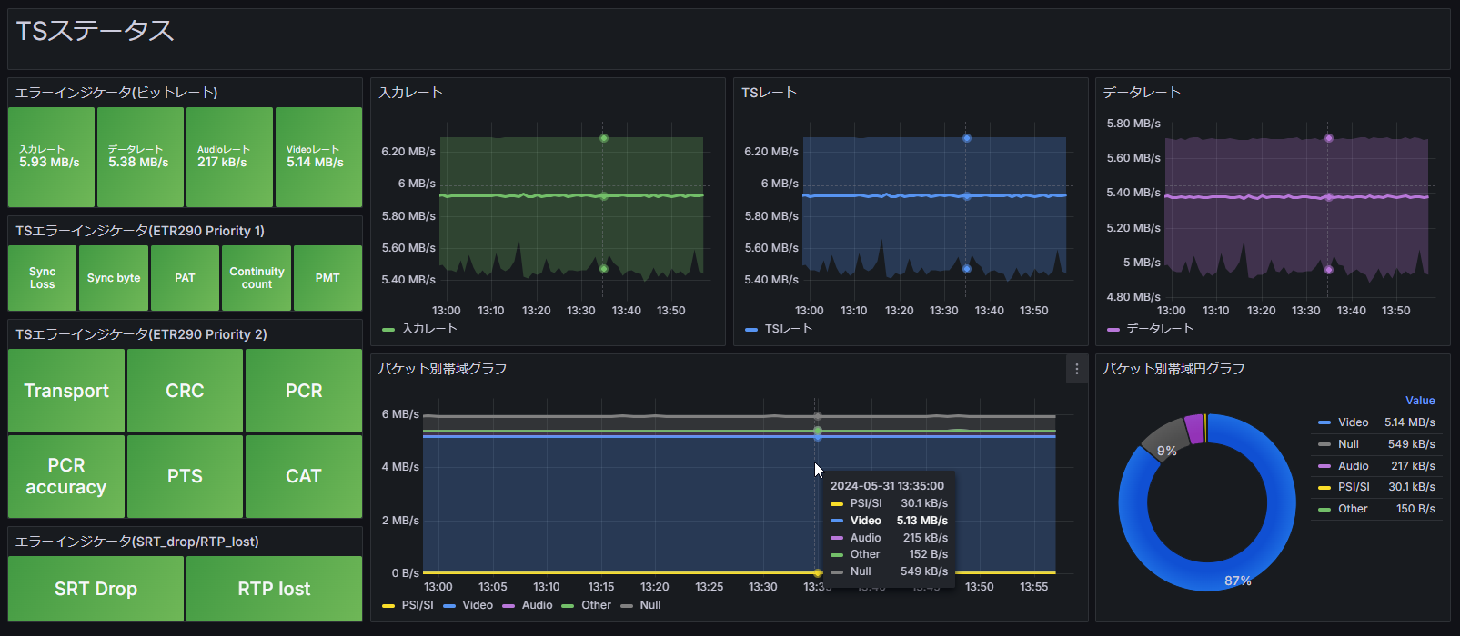
Task: Toggle PSI/SI series in bandwidth graph legend
Action: pyautogui.click(x=417, y=605)
